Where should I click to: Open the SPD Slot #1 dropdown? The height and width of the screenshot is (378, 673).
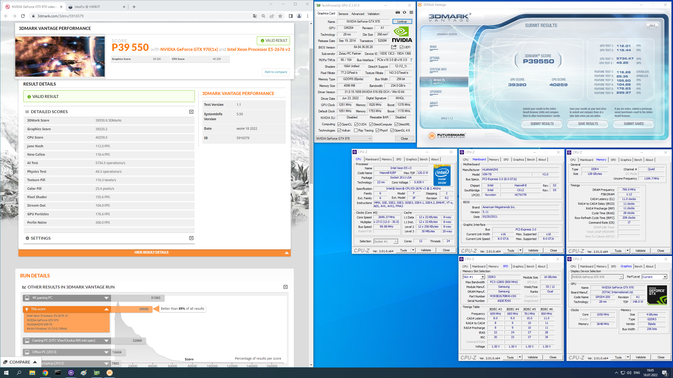pyautogui.click(x=474, y=277)
